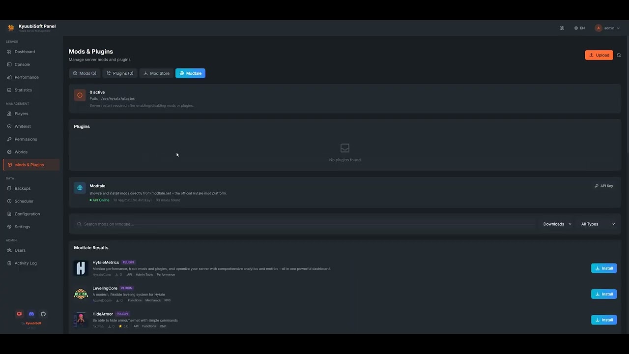This screenshot has height=354, width=629.
Task: Open Backups database icon in sidebar
Action: (x=9, y=188)
